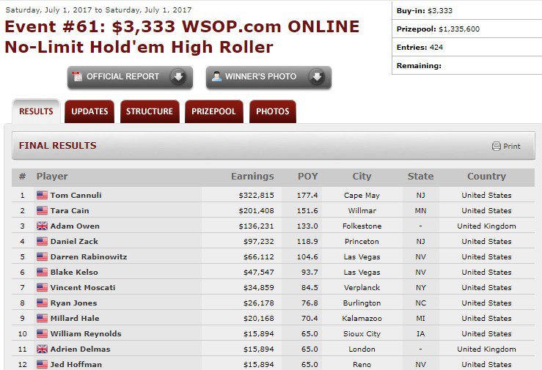542x370 pixels.
Task: Click Adam Owen's UK flag icon
Action: coord(42,226)
